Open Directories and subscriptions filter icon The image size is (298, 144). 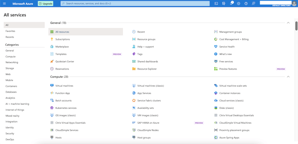[224, 4]
